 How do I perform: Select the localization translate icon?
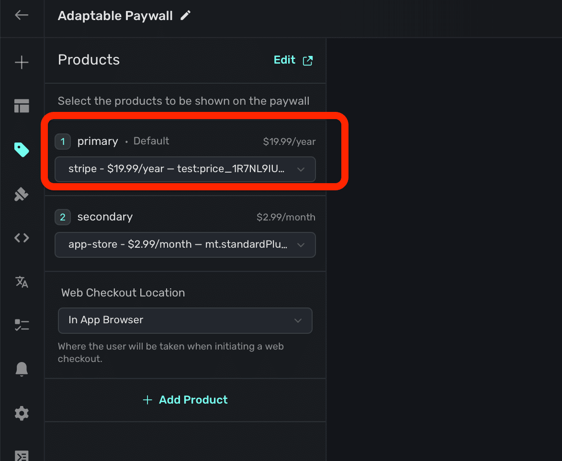click(22, 282)
